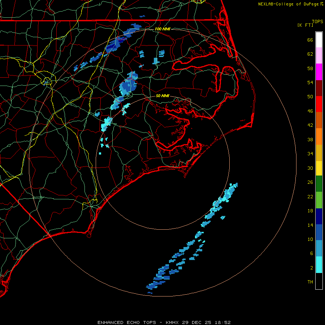Click the bright red swatch between 50 and 46

click(x=319, y=104)
